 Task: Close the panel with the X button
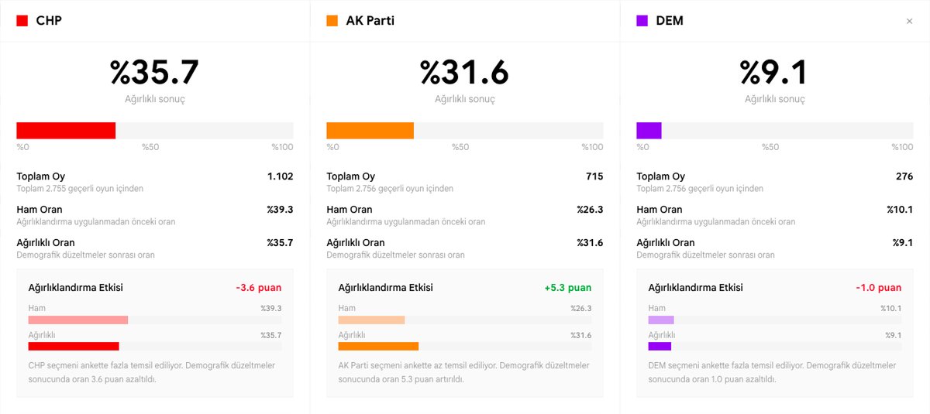click(909, 22)
